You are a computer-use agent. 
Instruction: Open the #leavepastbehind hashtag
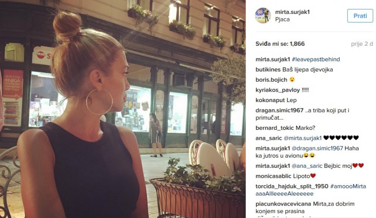click(315, 59)
